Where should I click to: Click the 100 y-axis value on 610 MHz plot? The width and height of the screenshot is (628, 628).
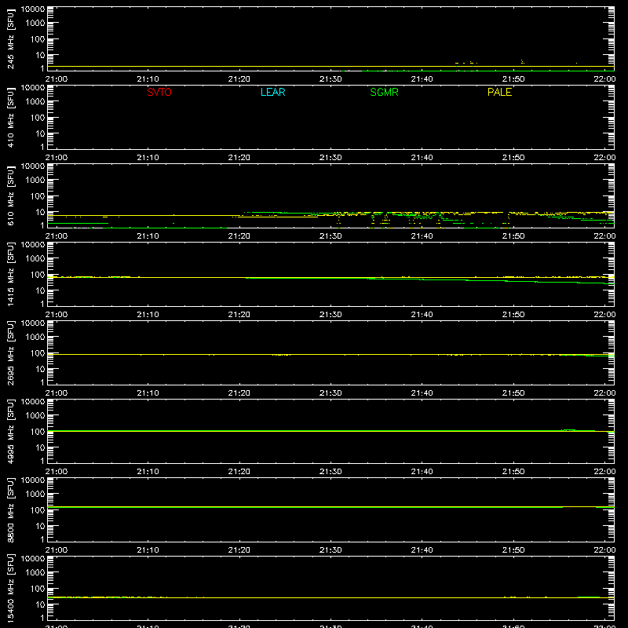pyautogui.click(x=38, y=196)
